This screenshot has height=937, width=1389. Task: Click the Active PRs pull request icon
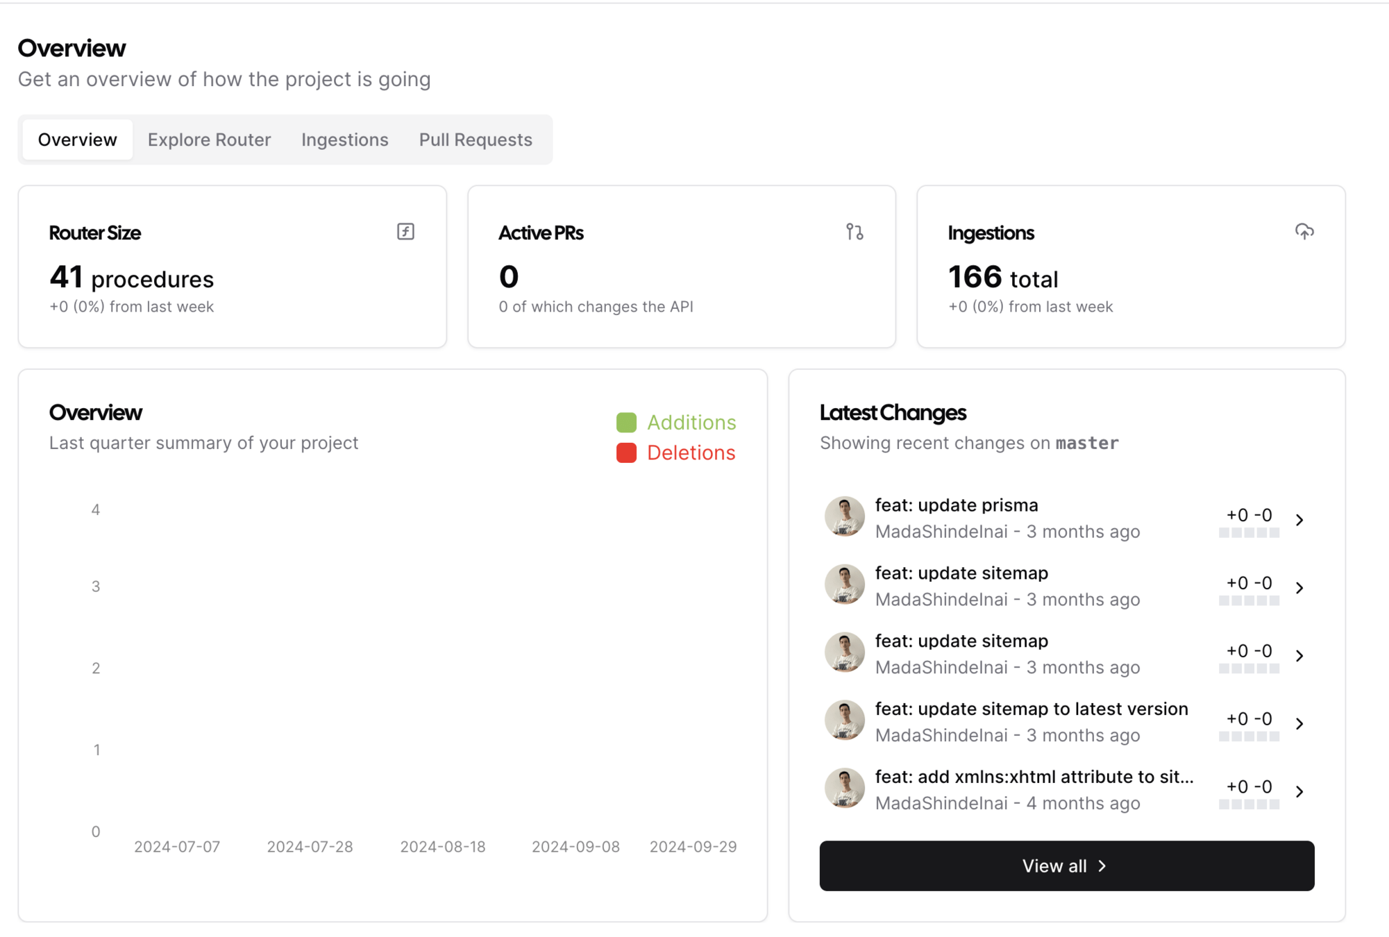[x=855, y=232]
